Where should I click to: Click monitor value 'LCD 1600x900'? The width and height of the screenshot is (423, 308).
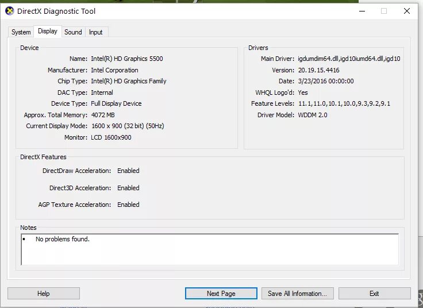111,137
